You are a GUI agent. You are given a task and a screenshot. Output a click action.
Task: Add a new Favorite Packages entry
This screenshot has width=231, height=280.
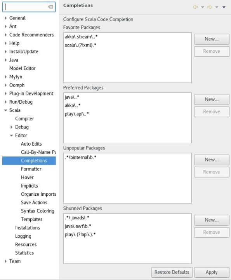click(212, 39)
